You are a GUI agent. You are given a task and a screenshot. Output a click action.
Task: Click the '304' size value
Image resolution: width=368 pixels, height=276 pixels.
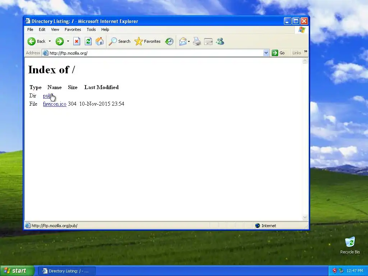pyautogui.click(x=72, y=104)
